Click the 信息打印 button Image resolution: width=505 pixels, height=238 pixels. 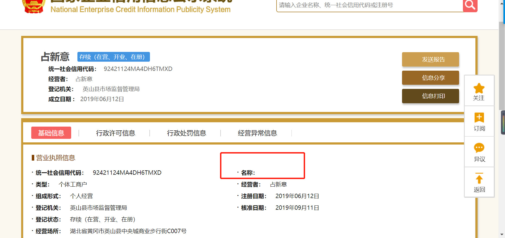pos(431,96)
